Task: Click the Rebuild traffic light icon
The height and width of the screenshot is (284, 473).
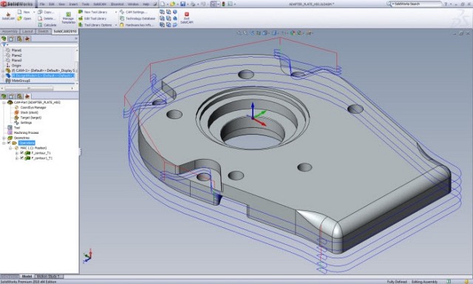Action: click(223, 4)
